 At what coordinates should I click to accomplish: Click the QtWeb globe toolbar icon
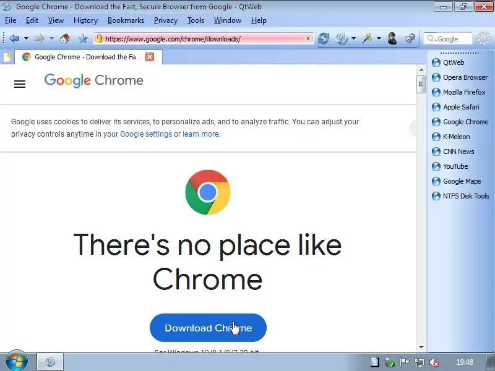click(342, 38)
